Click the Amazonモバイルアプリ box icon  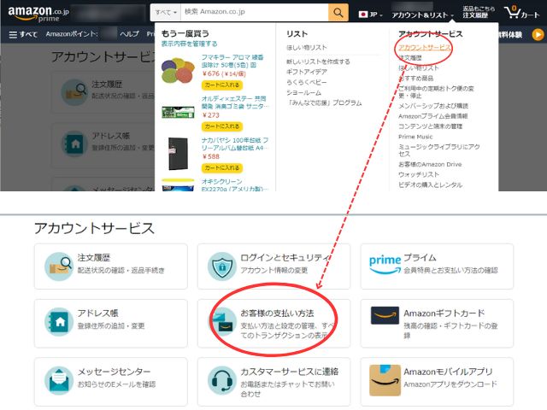coord(385,380)
